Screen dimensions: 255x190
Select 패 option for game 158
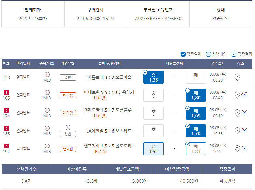pos(196,77)
